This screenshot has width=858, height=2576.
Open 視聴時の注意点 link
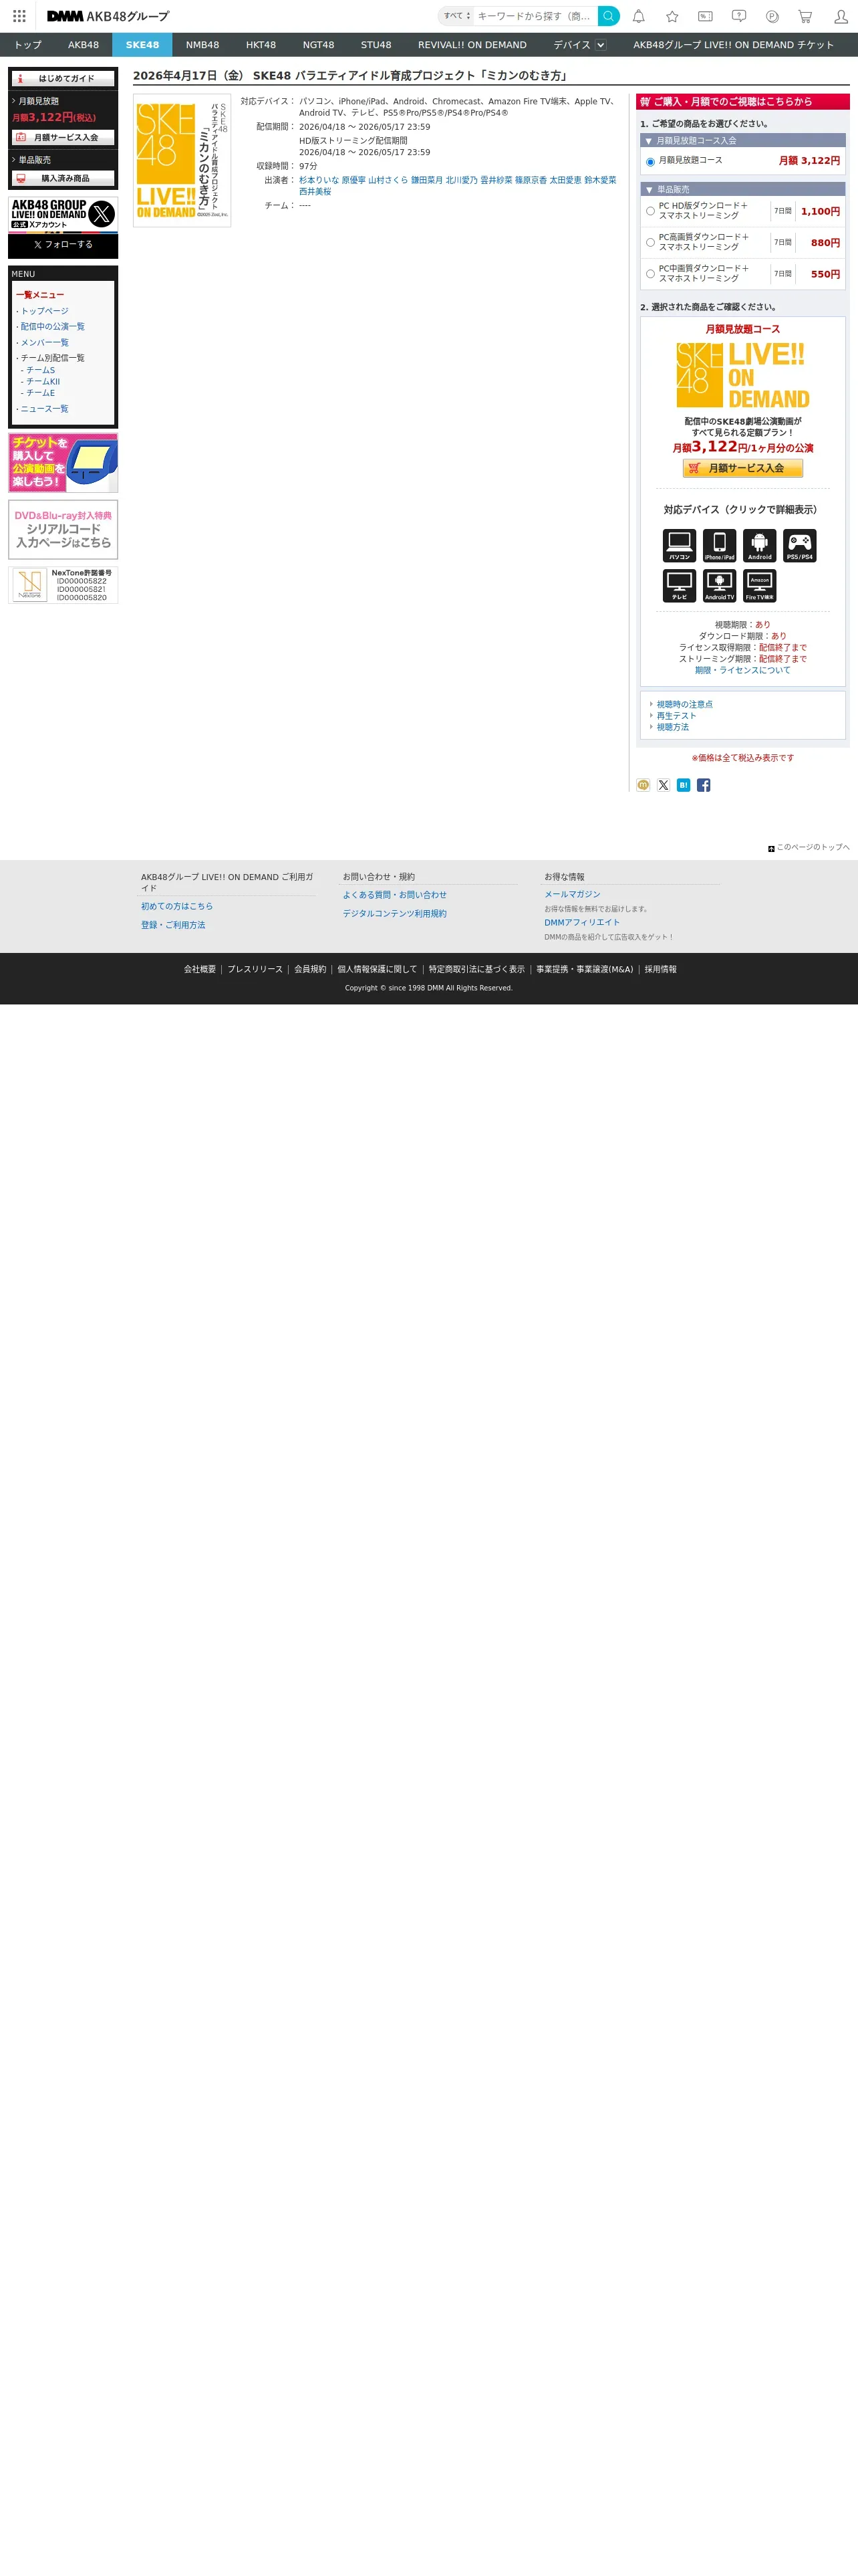pos(684,704)
